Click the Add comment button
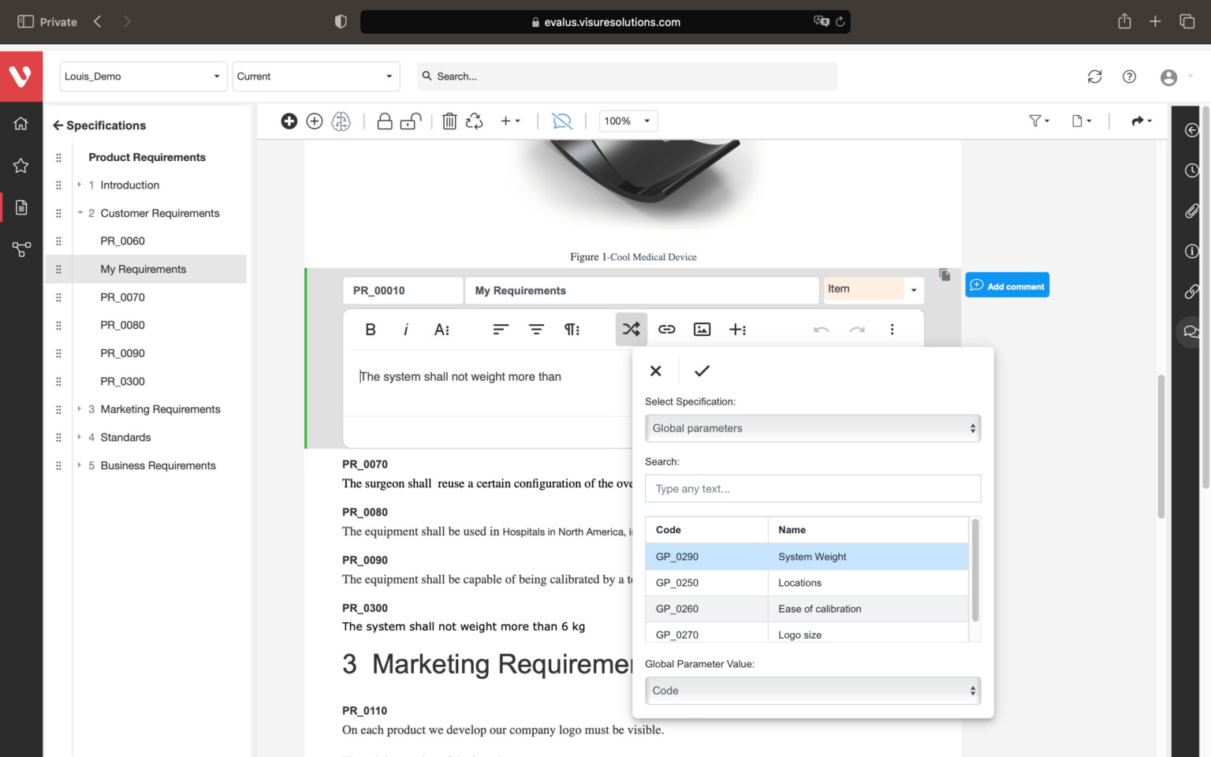The height and width of the screenshot is (757, 1211). (x=1007, y=285)
